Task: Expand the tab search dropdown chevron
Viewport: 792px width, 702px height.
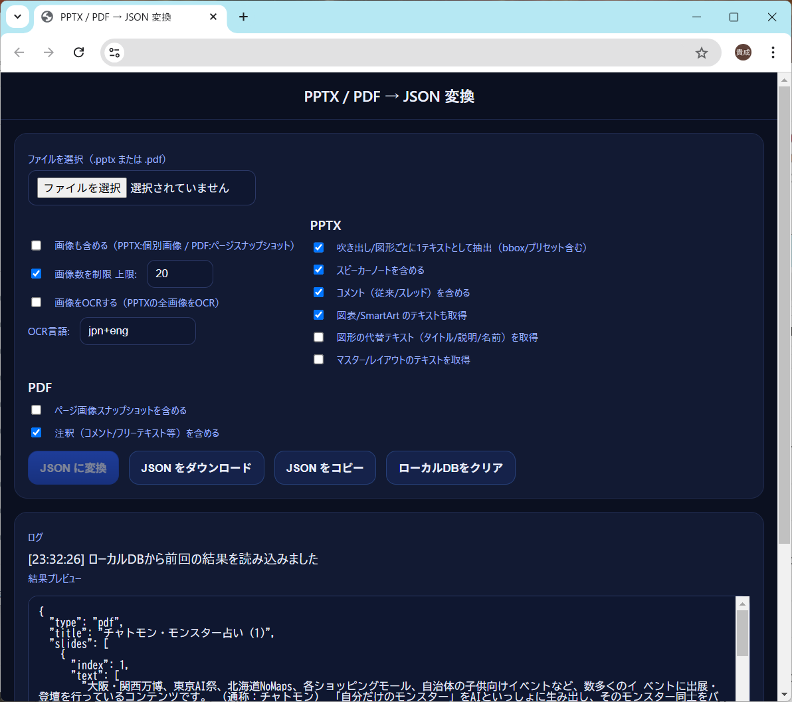Action: 17,17
